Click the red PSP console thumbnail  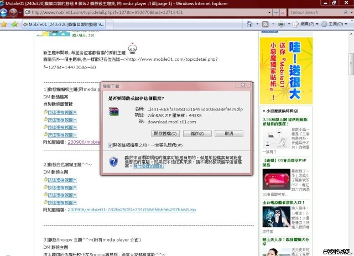pyautogui.click(x=277, y=179)
